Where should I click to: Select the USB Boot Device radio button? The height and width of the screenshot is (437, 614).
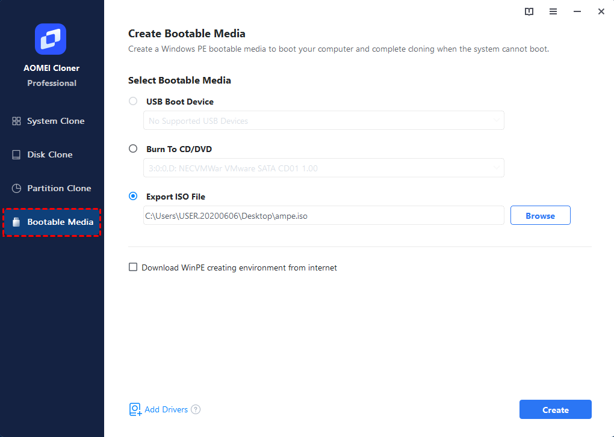tap(133, 101)
